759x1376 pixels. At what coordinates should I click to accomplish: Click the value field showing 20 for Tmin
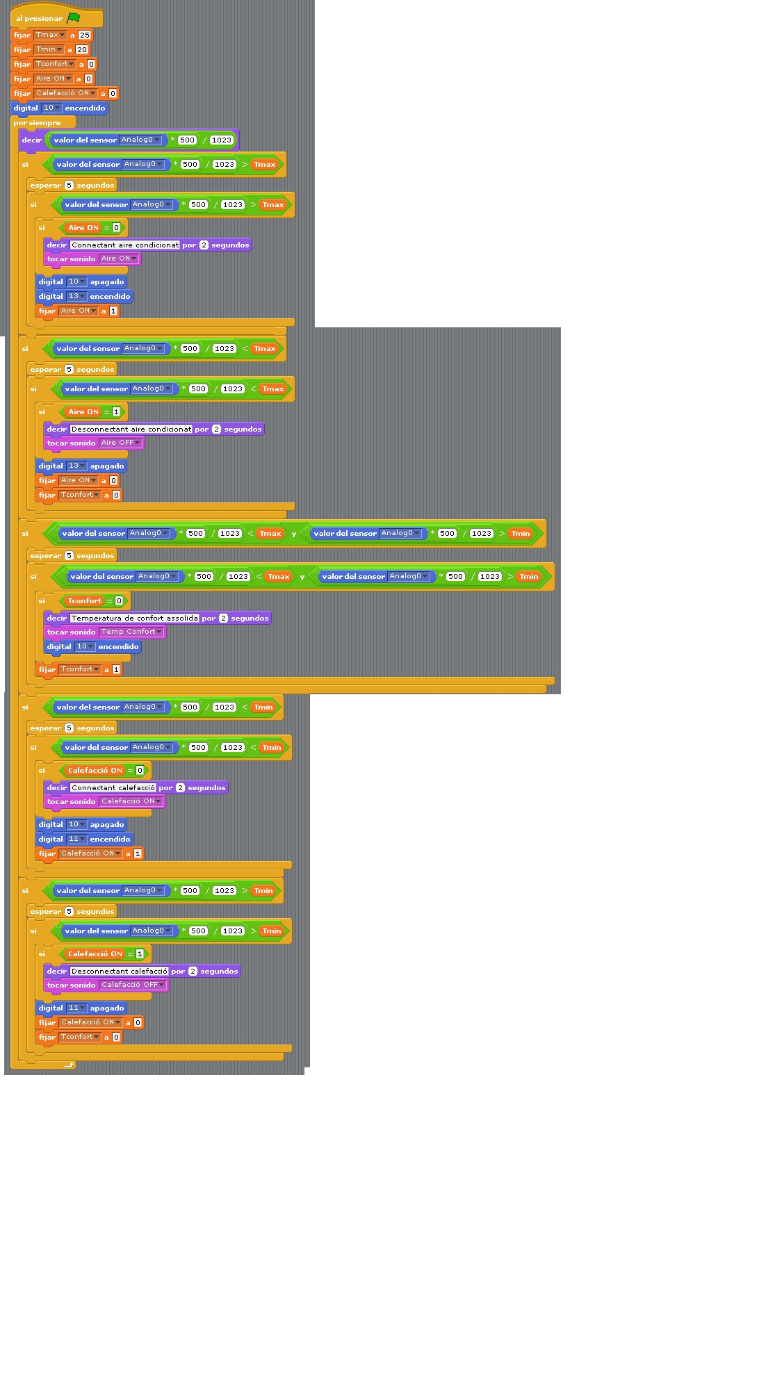click(x=82, y=49)
